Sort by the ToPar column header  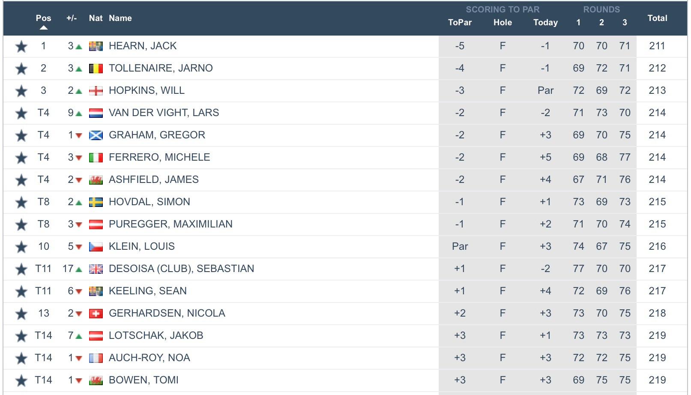(x=460, y=23)
